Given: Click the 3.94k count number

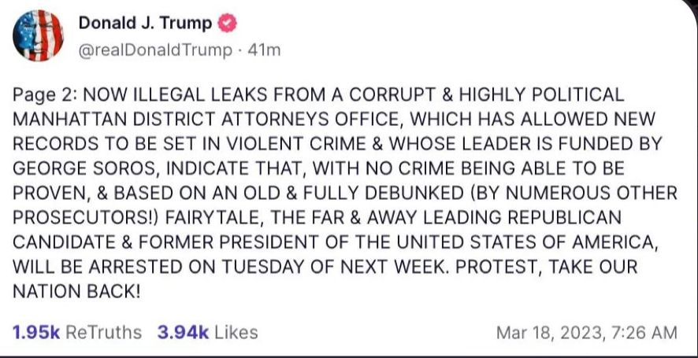Looking at the screenshot, I should click(x=183, y=332).
